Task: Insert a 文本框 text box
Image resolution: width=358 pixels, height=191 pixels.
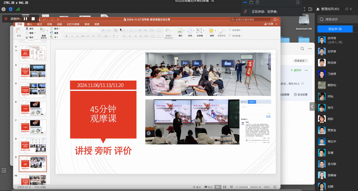Action: click(200, 32)
